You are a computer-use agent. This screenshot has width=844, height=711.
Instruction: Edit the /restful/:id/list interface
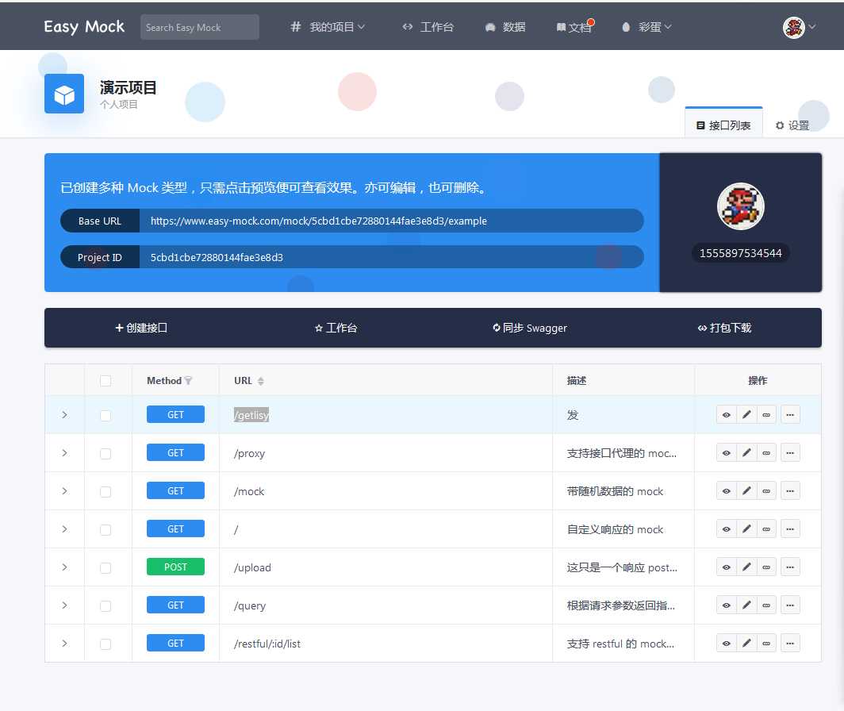746,644
